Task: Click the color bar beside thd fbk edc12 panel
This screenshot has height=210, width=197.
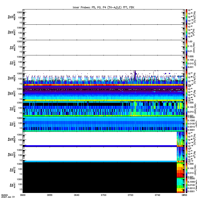Action: pyautogui.click(x=186, y=109)
